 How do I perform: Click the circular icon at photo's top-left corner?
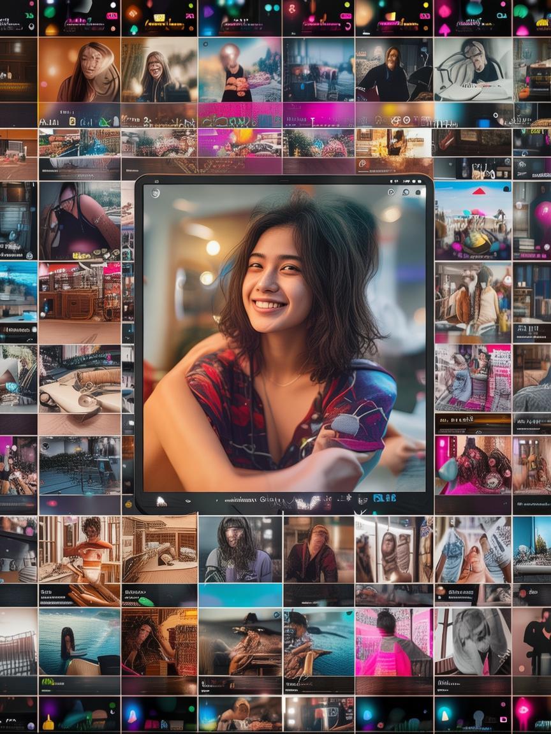tap(156, 193)
